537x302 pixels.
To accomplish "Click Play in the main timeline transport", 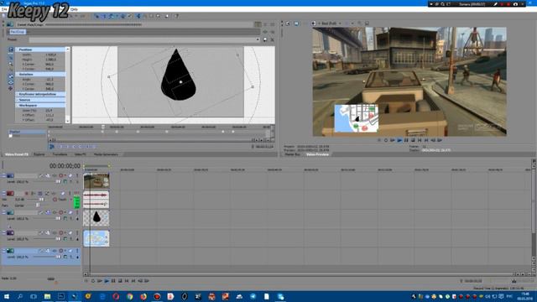I will tap(107, 281).
